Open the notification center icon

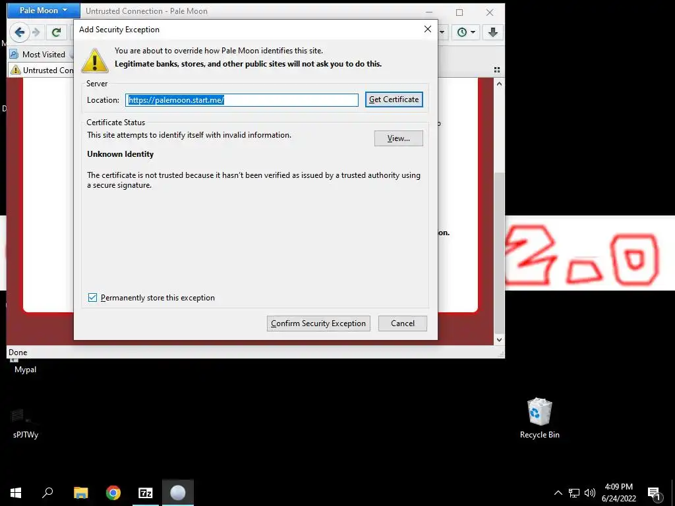coord(654,493)
